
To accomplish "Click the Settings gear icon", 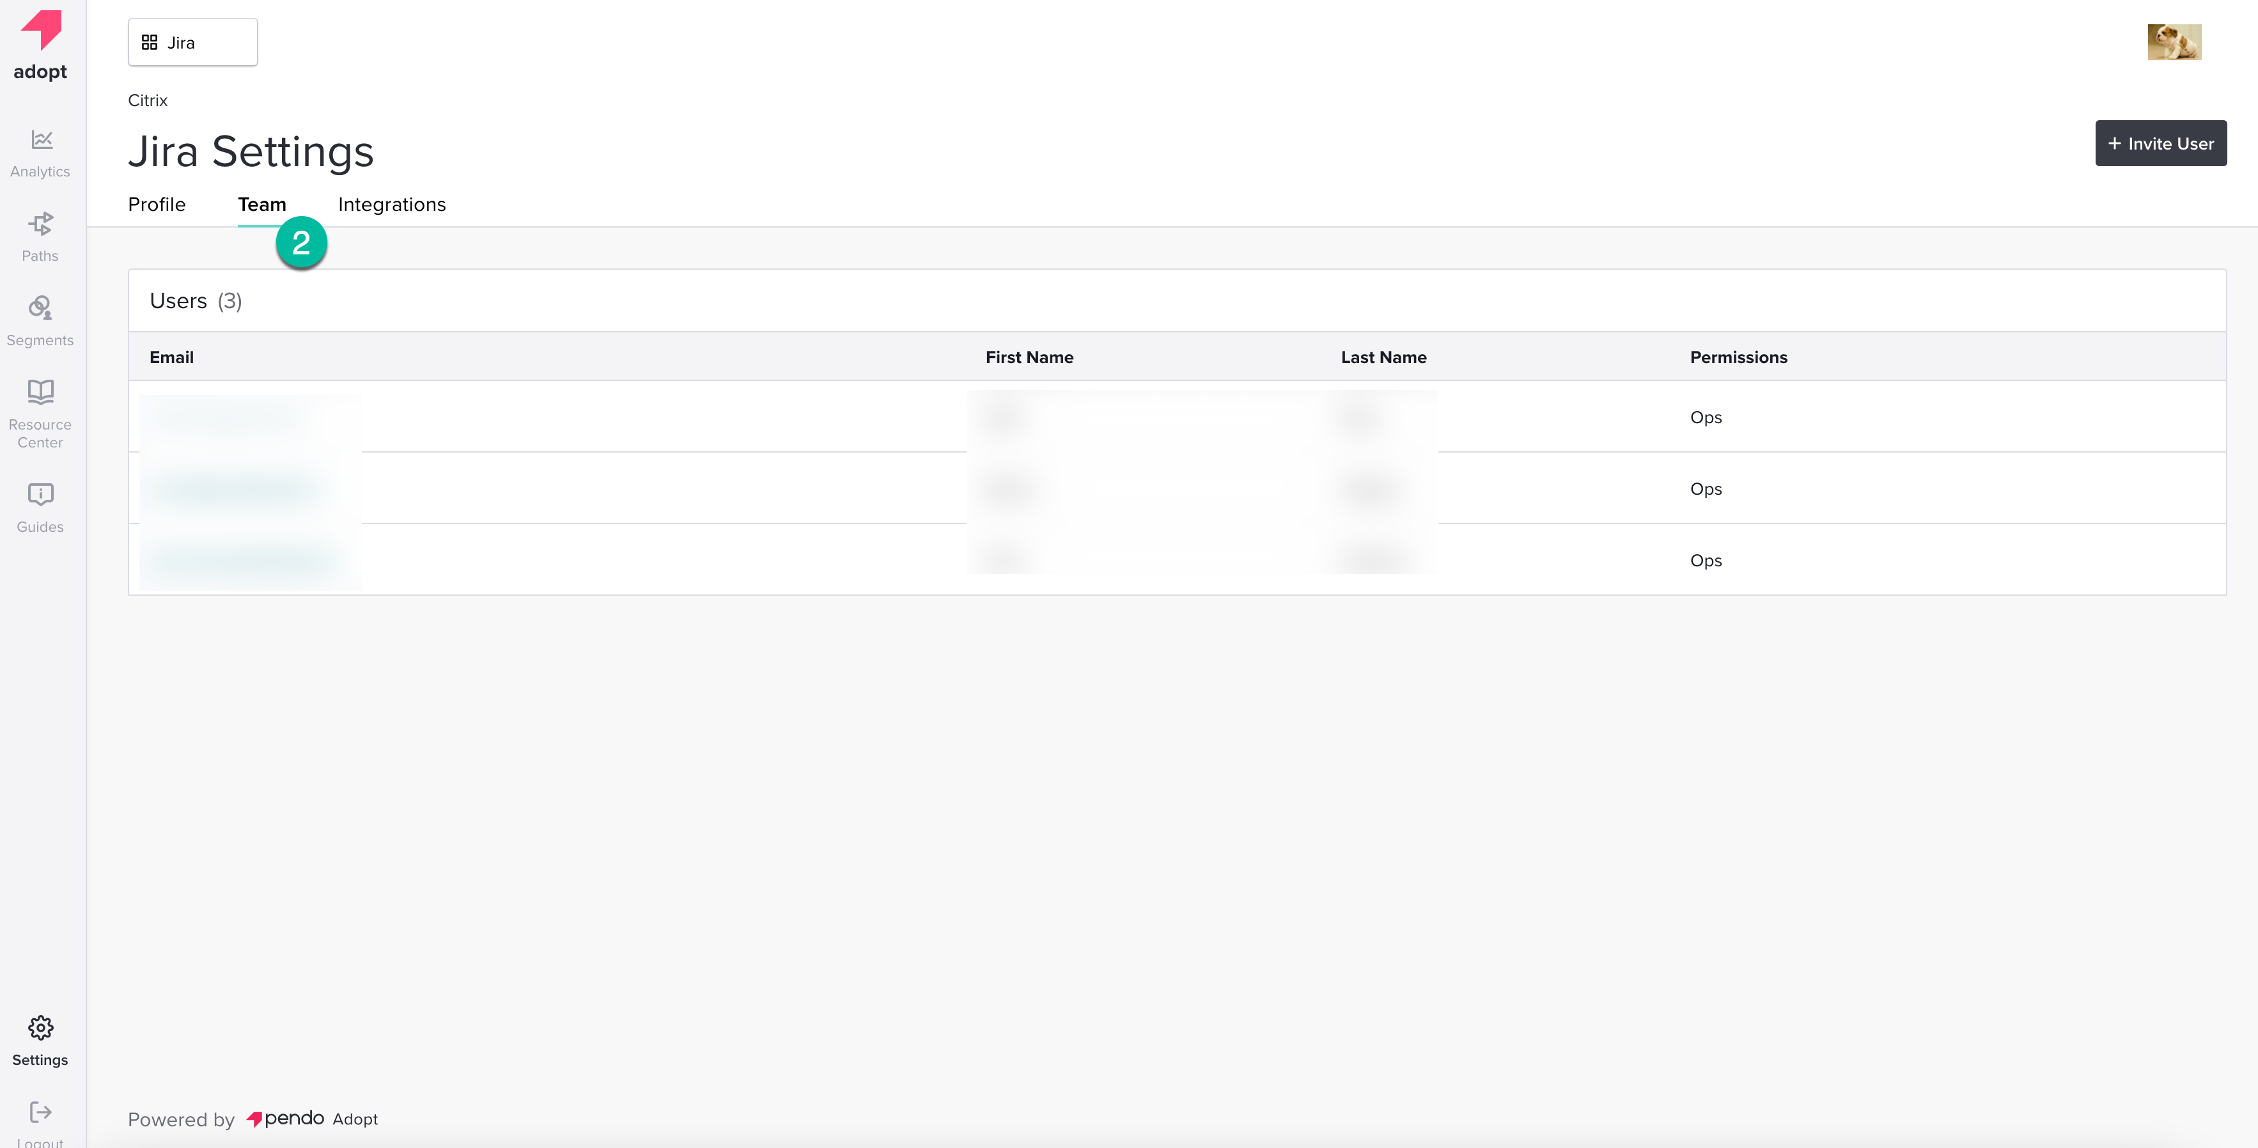I will pos(41,1027).
